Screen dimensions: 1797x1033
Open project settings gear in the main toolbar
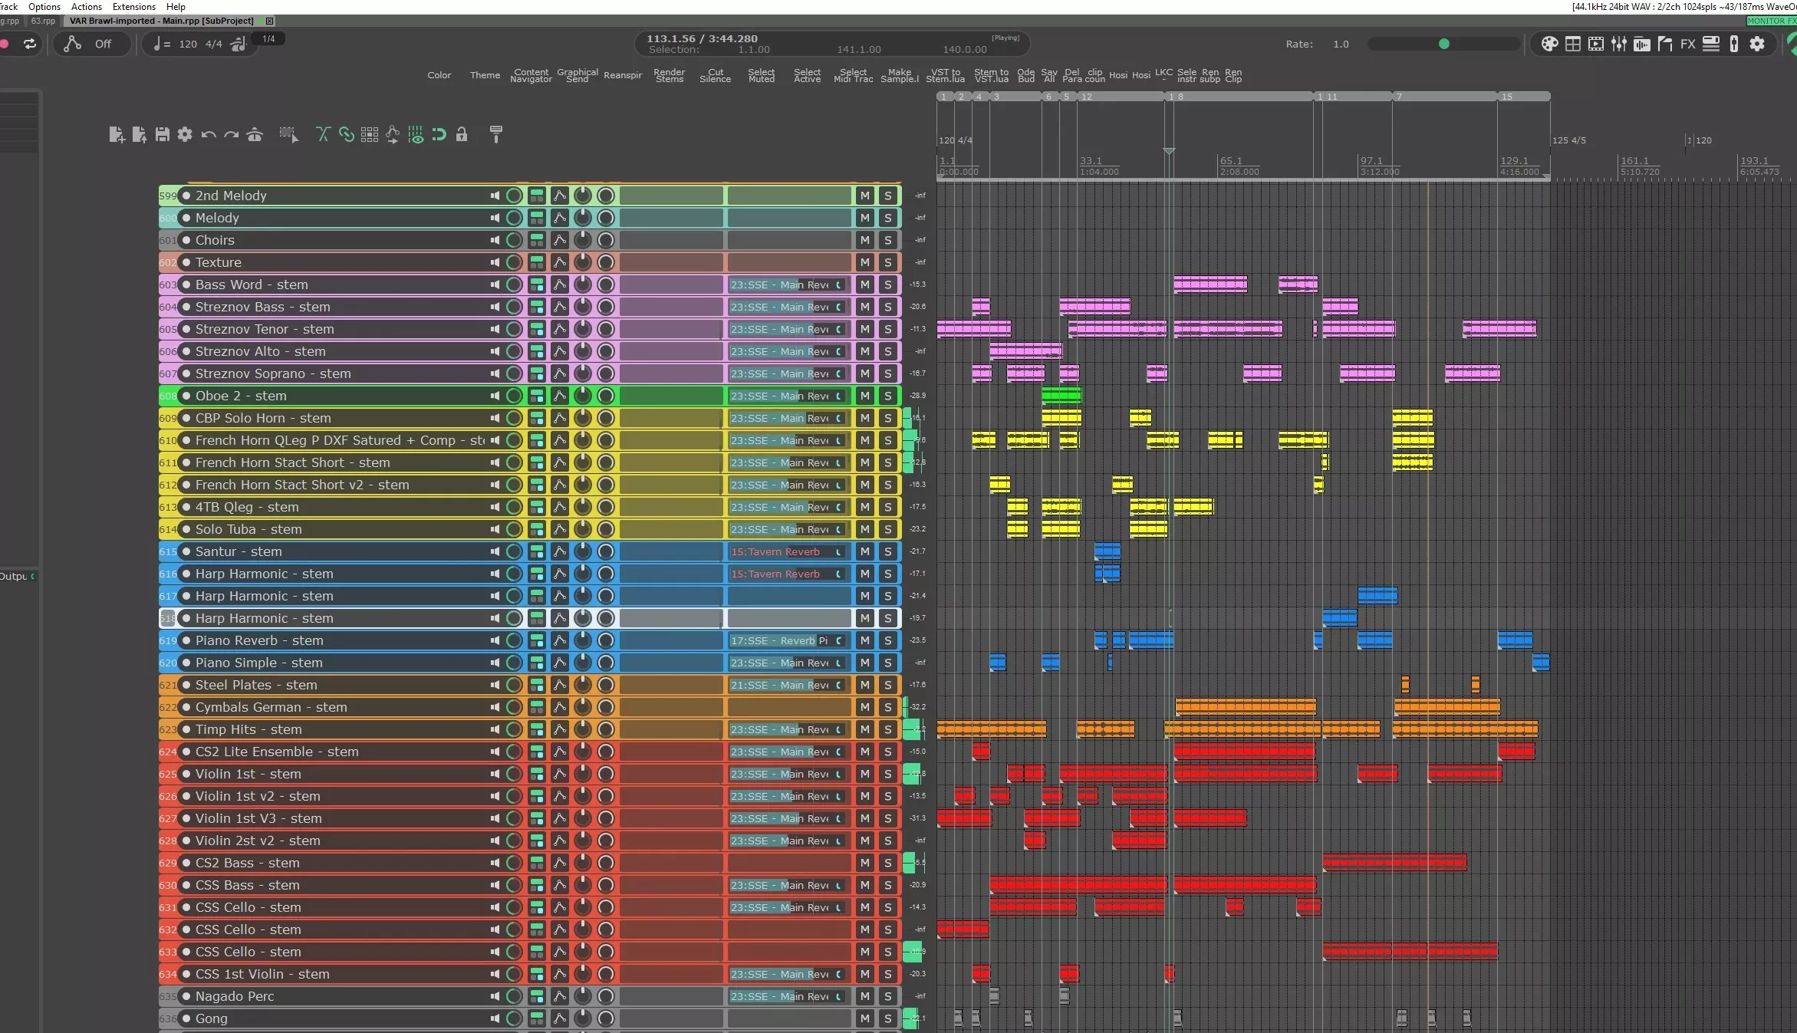(x=185, y=135)
